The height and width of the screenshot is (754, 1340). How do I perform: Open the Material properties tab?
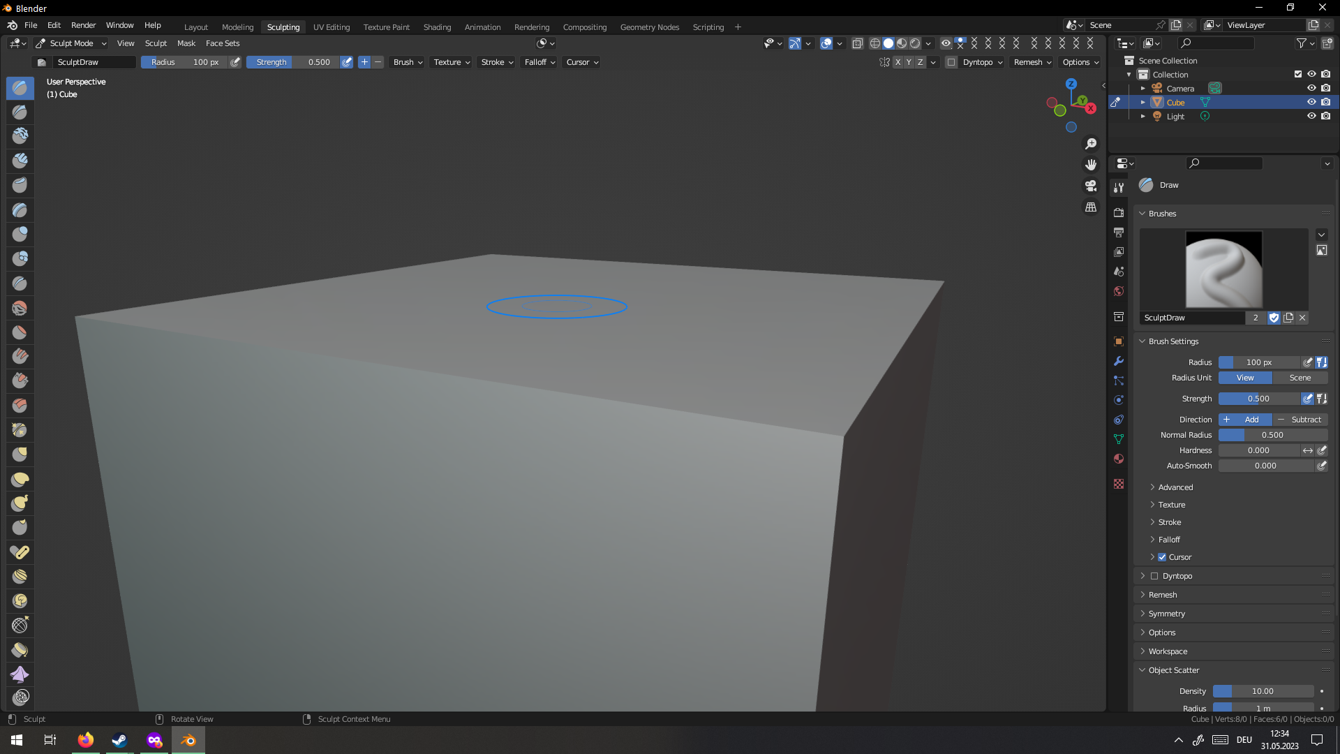pyautogui.click(x=1119, y=459)
